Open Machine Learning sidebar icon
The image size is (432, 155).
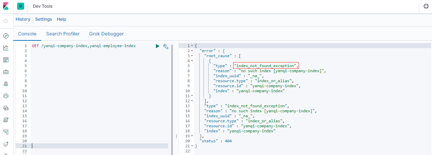6,96
